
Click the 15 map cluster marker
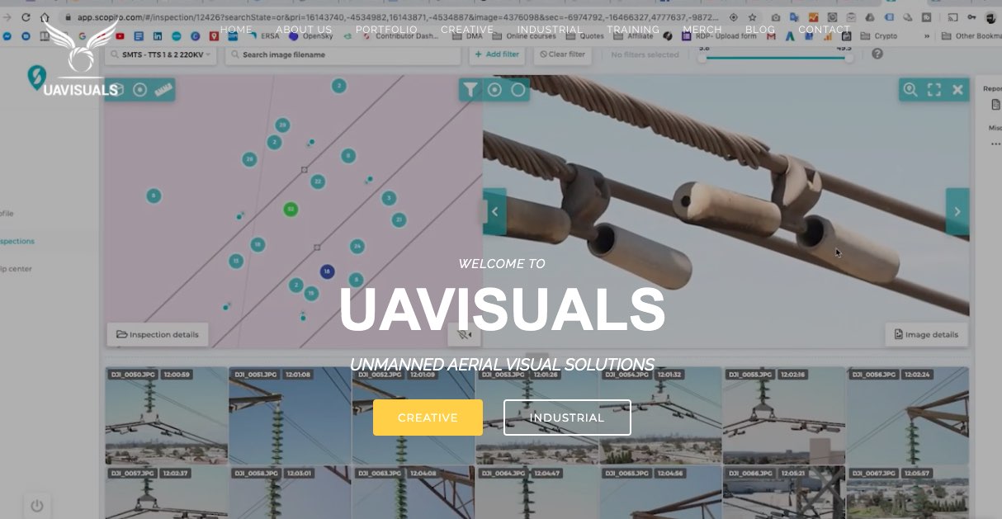(x=236, y=261)
